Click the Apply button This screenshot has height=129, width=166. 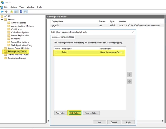(128, 122)
